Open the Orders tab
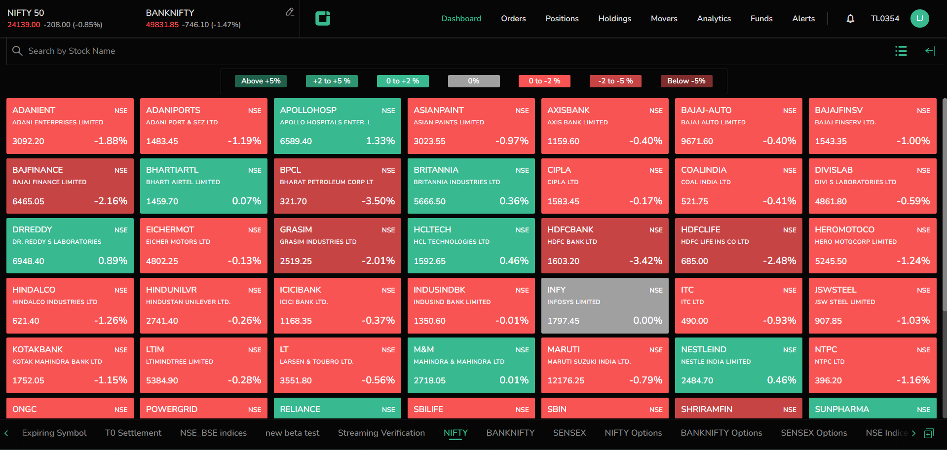Viewport: 947px width, 450px height. pyautogui.click(x=513, y=18)
